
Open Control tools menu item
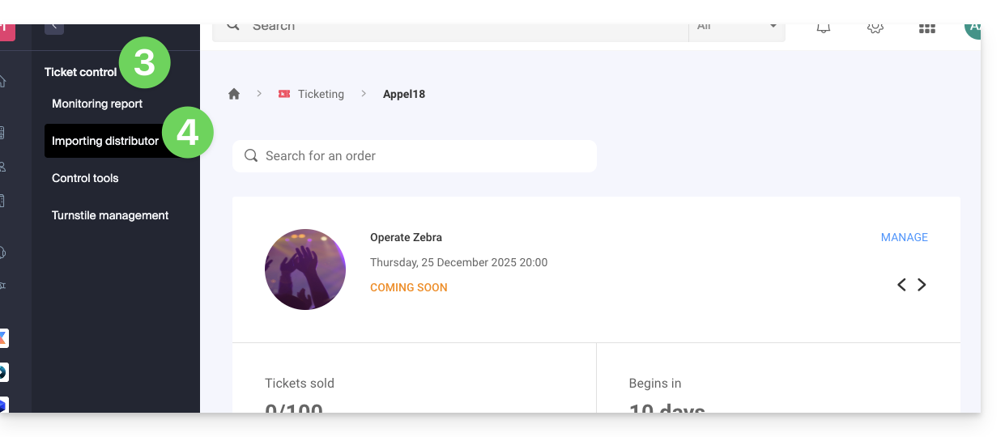point(85,178)
